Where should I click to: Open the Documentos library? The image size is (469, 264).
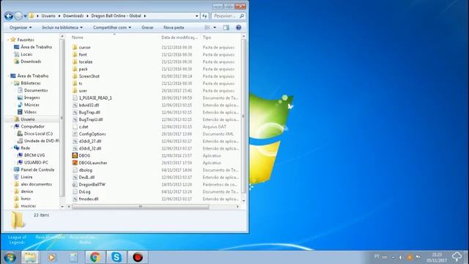point(36,90)
